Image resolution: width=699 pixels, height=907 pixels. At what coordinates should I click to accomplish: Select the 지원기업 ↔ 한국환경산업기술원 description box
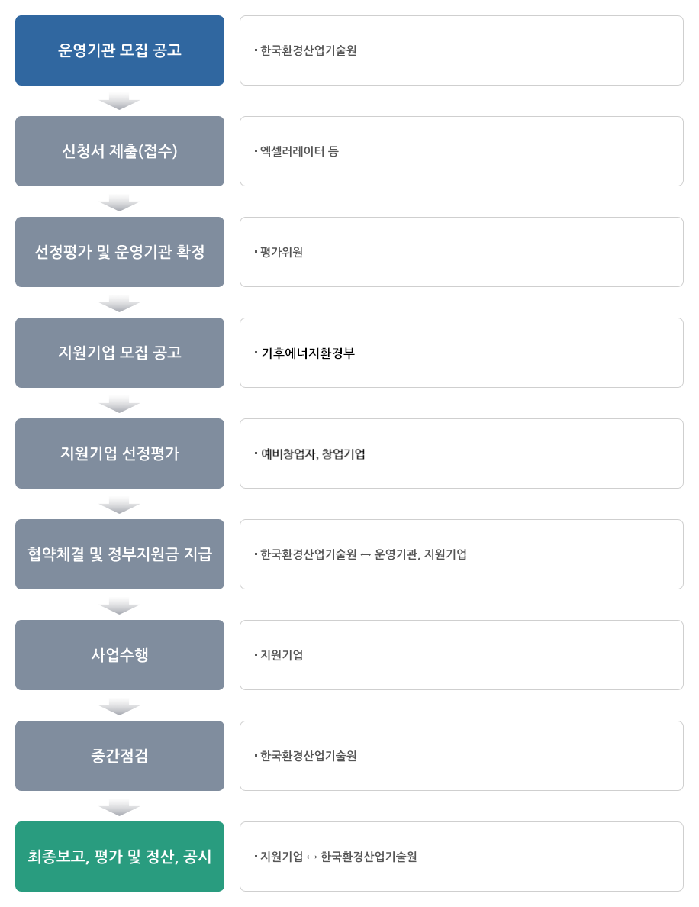(x=461, y=857)
